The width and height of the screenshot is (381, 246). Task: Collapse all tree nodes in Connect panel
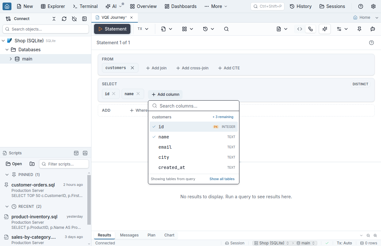[x=54, y=19]
